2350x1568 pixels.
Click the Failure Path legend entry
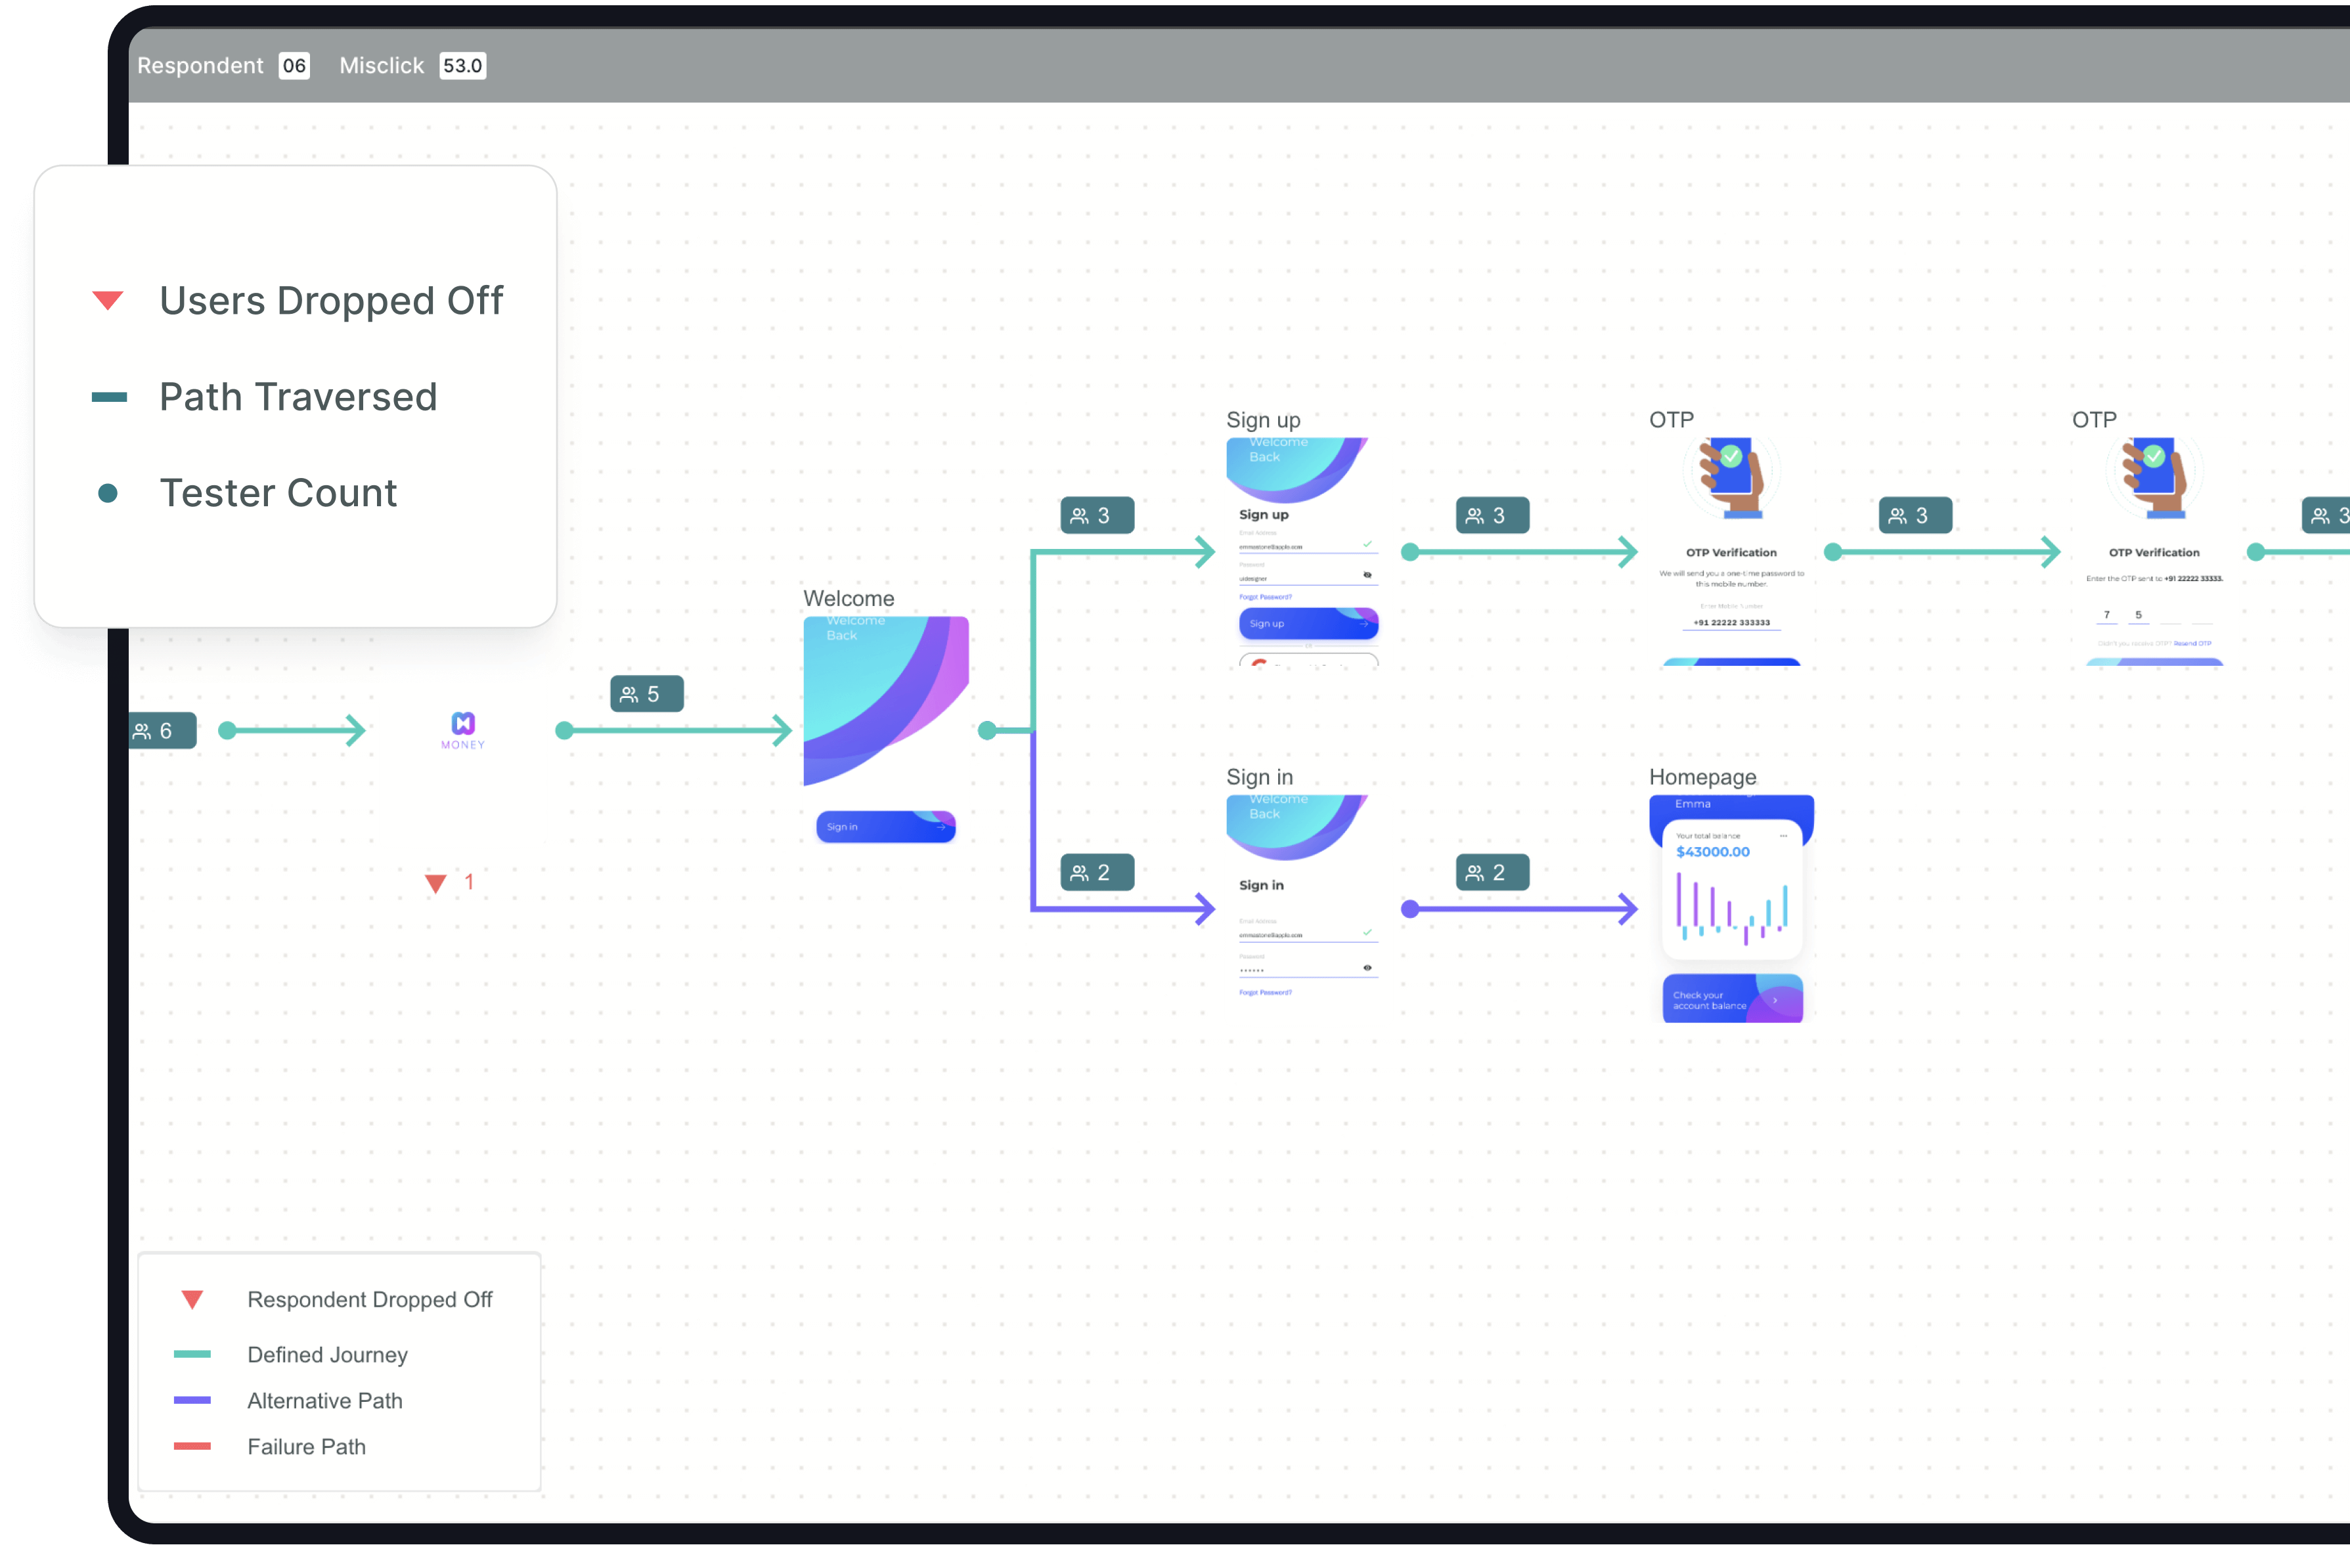pos(270,1447)
